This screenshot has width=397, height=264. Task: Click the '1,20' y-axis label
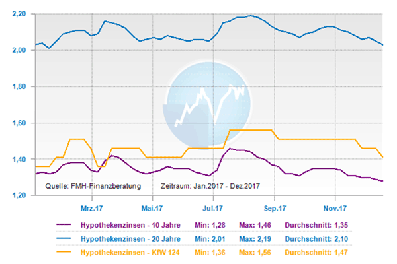click(x=19, y=195)
